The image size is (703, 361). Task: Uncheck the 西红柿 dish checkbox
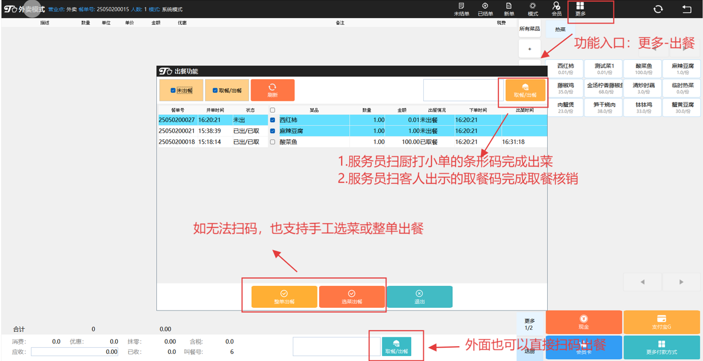coord(273,120)
